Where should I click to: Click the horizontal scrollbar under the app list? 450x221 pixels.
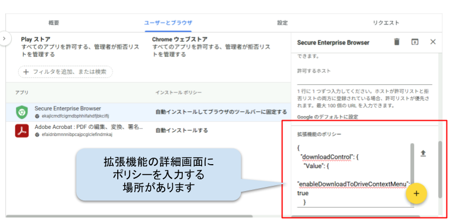tap(129, 216)
